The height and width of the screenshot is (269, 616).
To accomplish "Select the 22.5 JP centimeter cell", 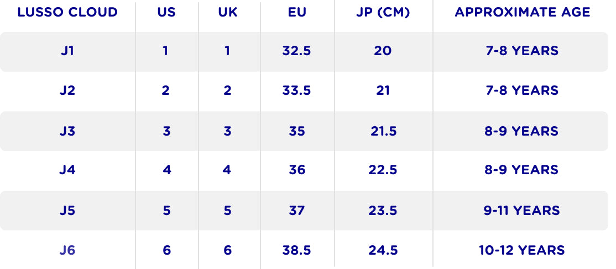I will pyautogui.click(x=383, y=170).
